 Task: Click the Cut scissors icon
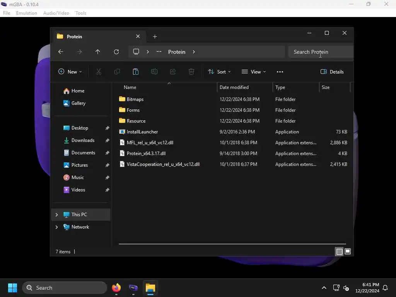point(99,72)
